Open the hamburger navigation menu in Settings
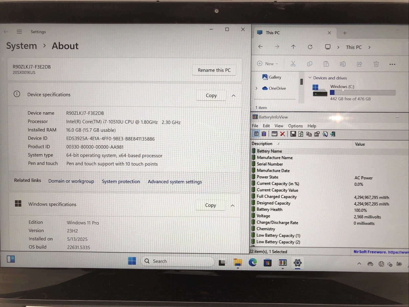This screenshot has width=409, height=307. (19, 32)
